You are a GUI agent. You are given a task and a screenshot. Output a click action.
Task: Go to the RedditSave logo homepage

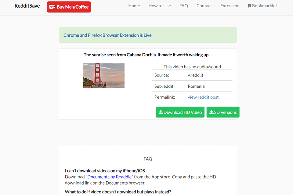coord(27,6)
